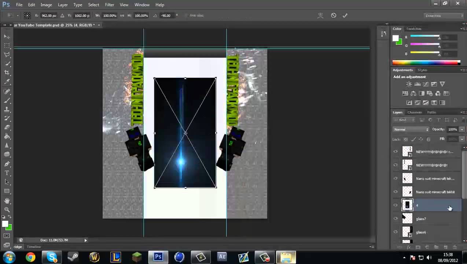Open the layer filter Kind dropdown
This screenshot has height=264, width=467.
[404, 120]
